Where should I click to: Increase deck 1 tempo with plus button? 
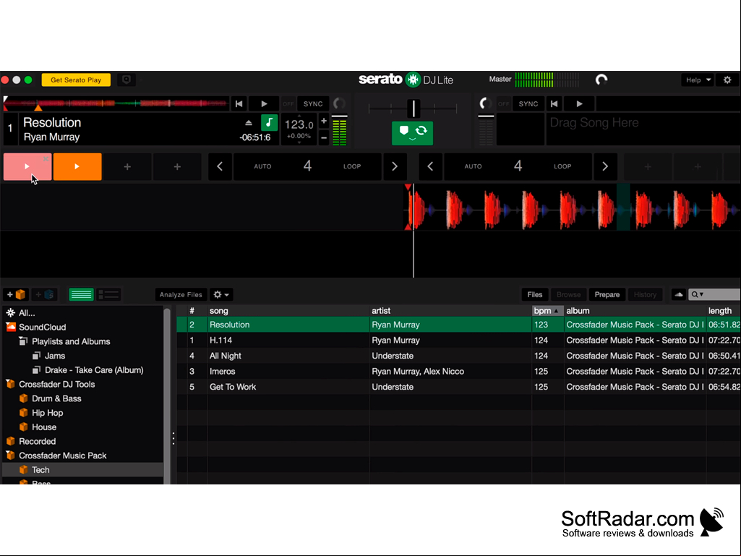[x=324, y=121]
